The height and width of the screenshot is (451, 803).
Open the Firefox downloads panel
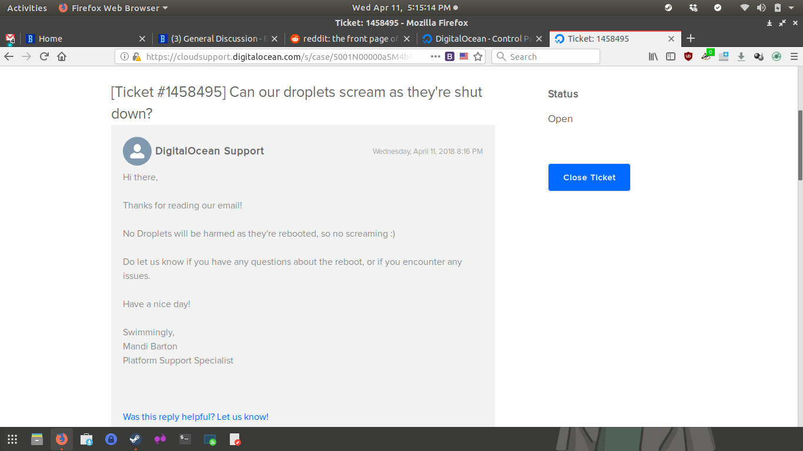(x=741, y=56)
